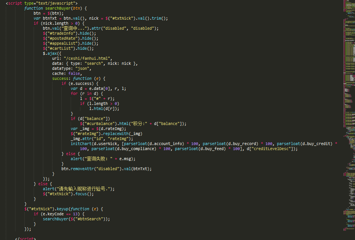Screen dimensions: 355x240
Task: Click the '_img.attr("id", "rateImg");' line
Action: (x=102, y=139)
